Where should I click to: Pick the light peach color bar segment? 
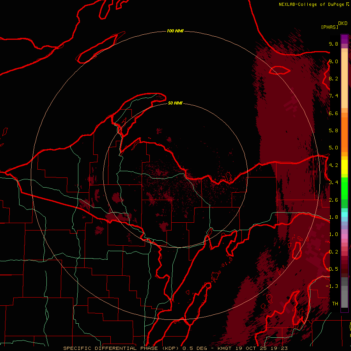[344, 80]
